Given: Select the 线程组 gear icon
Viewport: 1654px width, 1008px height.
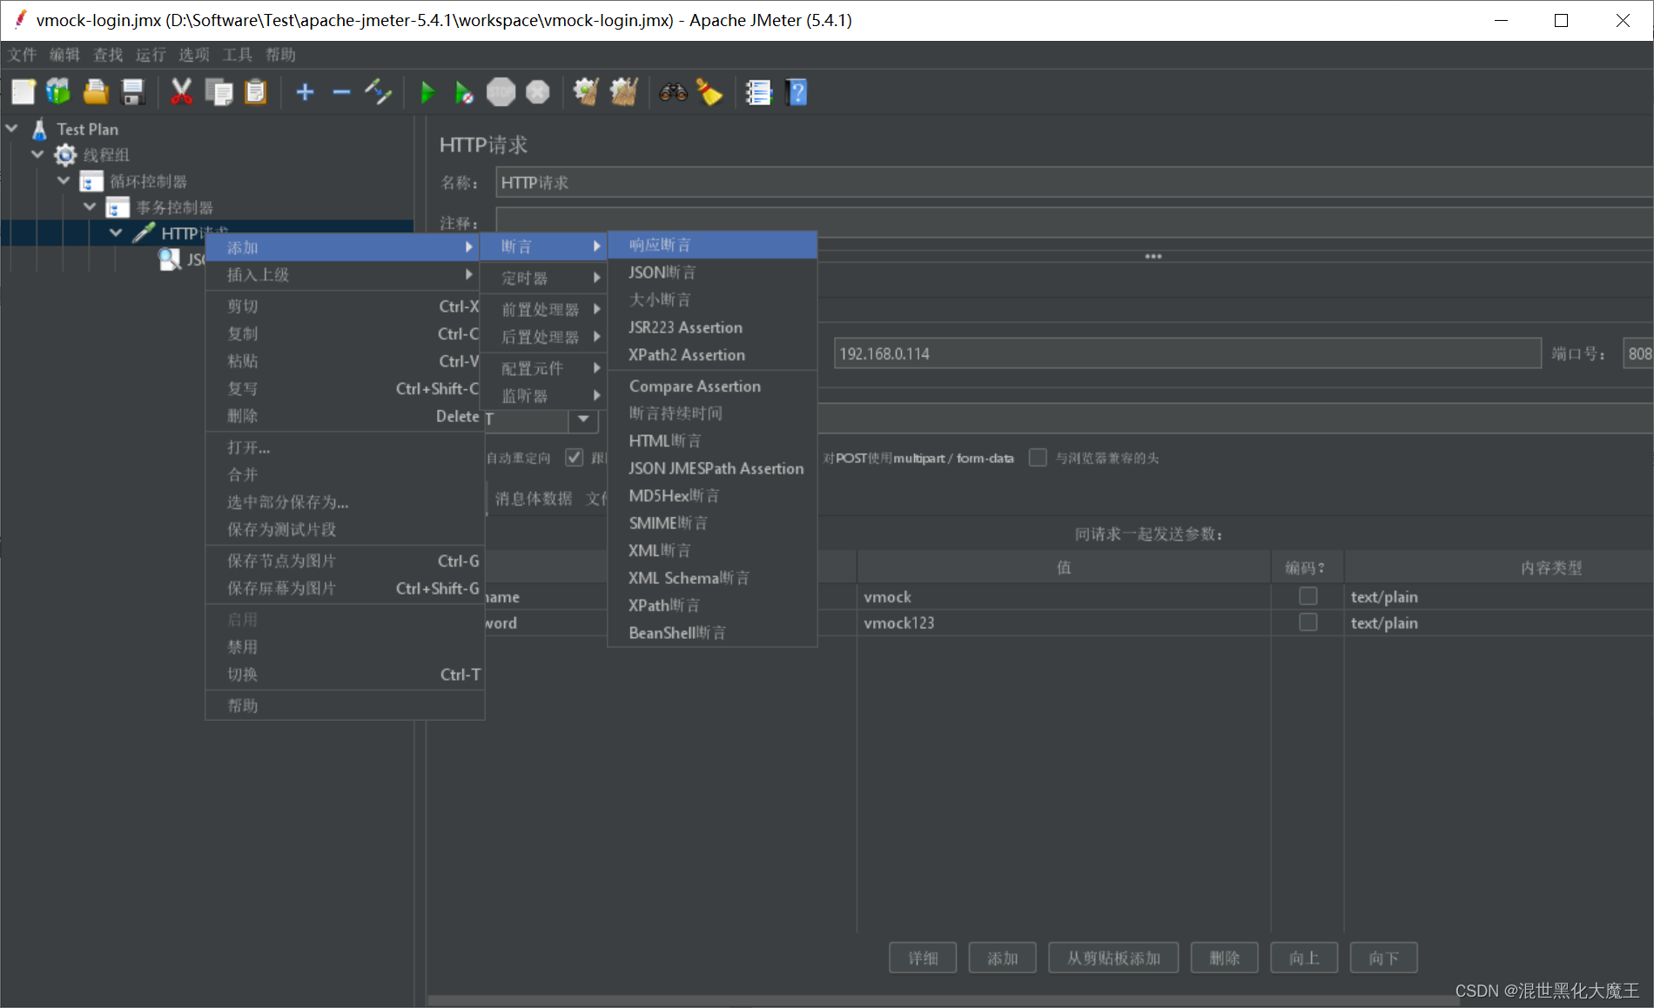Looking at the screenshot, I should [x=65, y=155].
